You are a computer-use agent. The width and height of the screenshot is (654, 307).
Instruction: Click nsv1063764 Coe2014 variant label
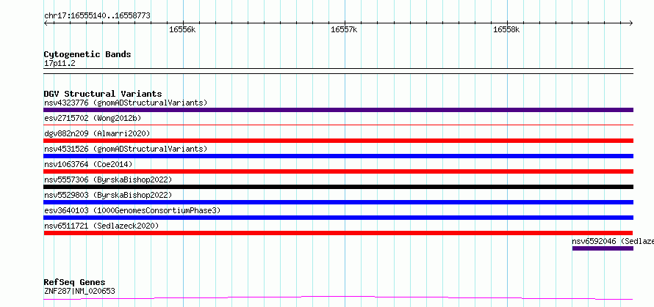click(x=88, y=164)
